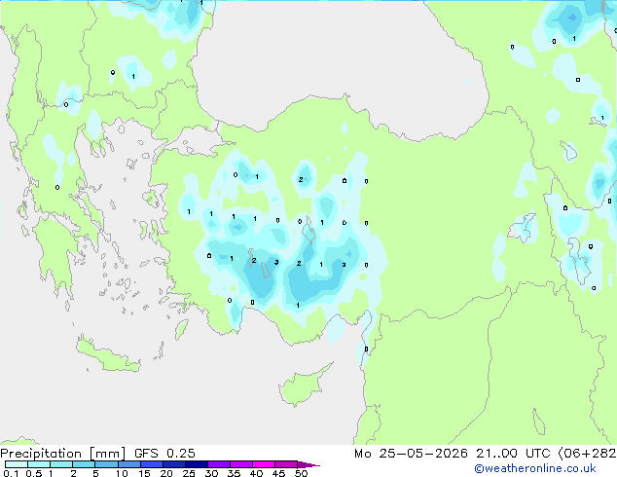Pick the 20–25 mm legend swatch
Image resolution: width=617 pixels, height=477 pixels.
click(x=174, y=464)
